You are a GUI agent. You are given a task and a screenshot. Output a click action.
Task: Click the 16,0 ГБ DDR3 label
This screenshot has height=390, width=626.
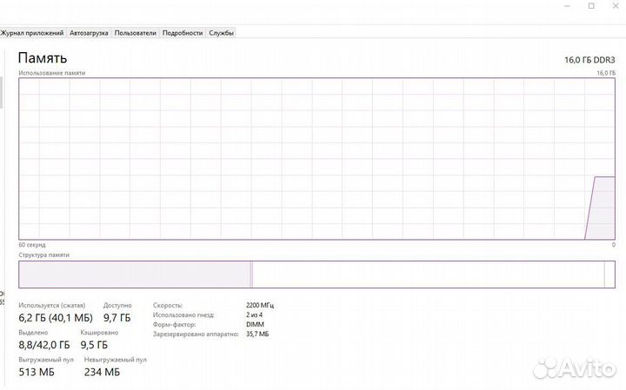589,59
